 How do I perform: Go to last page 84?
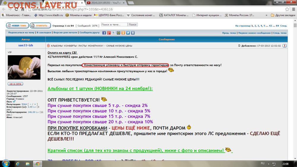[x=277, y=26]
